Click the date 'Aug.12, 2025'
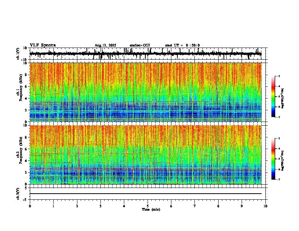The height and width of the screenshot is (231, 299). pos(105,45)
